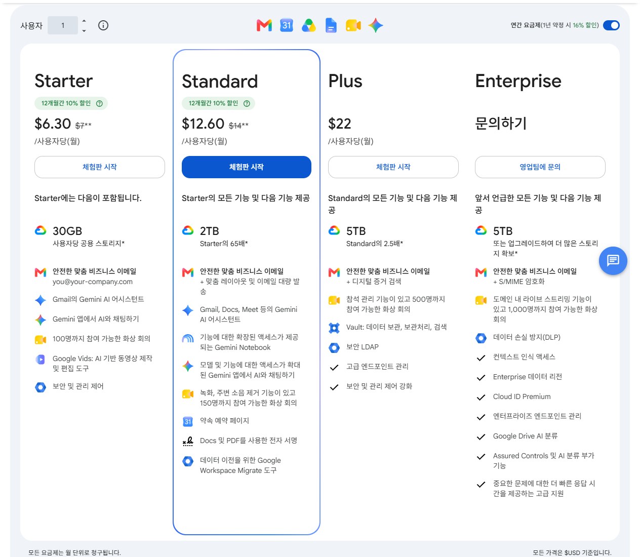Open help icon on Starter 10% discount badge

point(99,103)
